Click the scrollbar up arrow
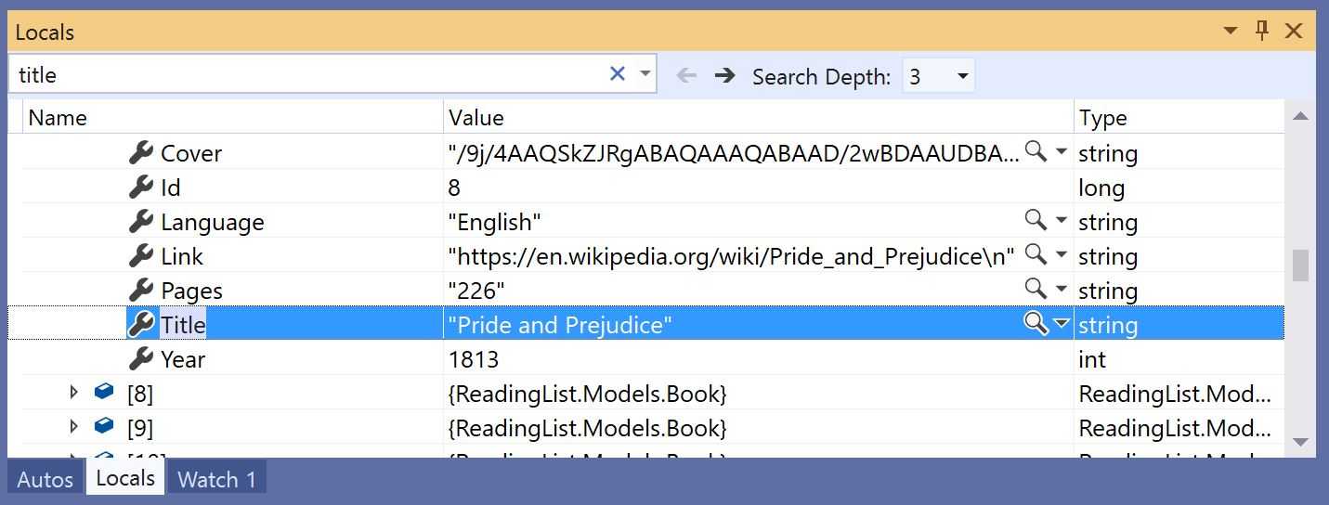Viewport: 1329px width, 505px height. point(1300,116)
